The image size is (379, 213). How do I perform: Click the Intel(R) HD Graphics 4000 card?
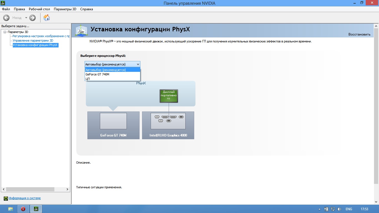tap(168, 125)
